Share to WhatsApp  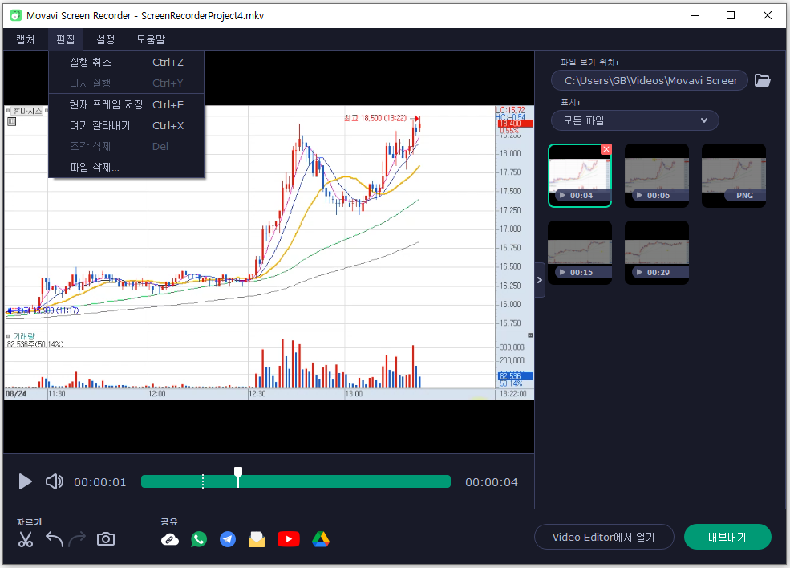tap(199, 539)
